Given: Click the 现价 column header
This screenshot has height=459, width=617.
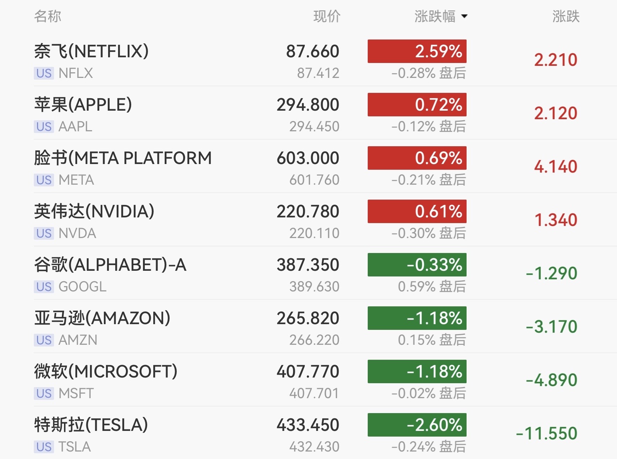Looking at the screenshot, I should tap(327, 16).
